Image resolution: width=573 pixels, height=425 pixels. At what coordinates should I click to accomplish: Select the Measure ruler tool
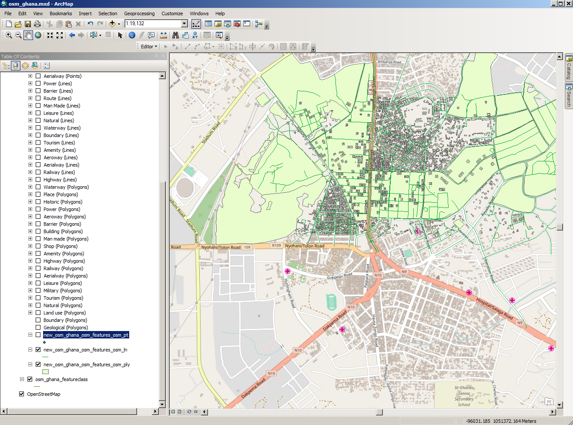(164, 35)
